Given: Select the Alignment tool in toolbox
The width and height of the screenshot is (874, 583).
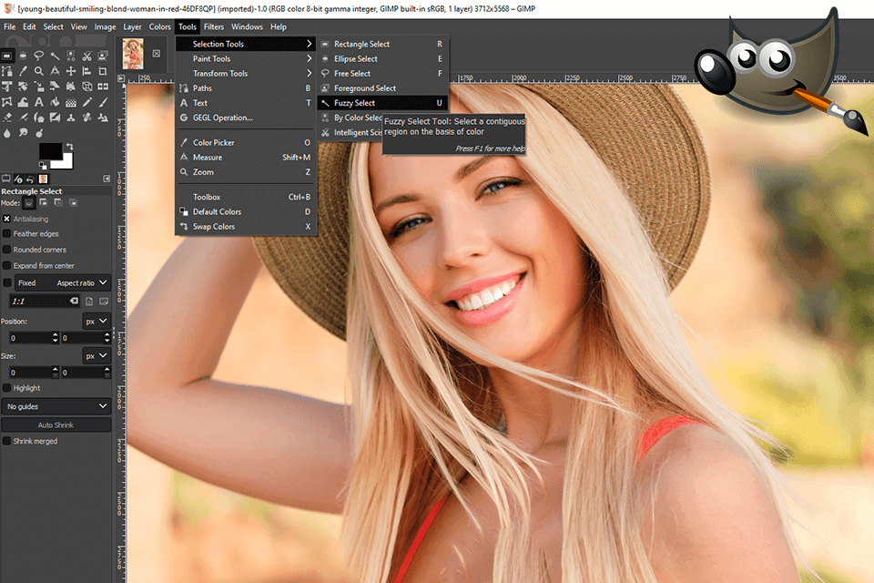Looking at the screenshot, I should click(x=86, y=71).
